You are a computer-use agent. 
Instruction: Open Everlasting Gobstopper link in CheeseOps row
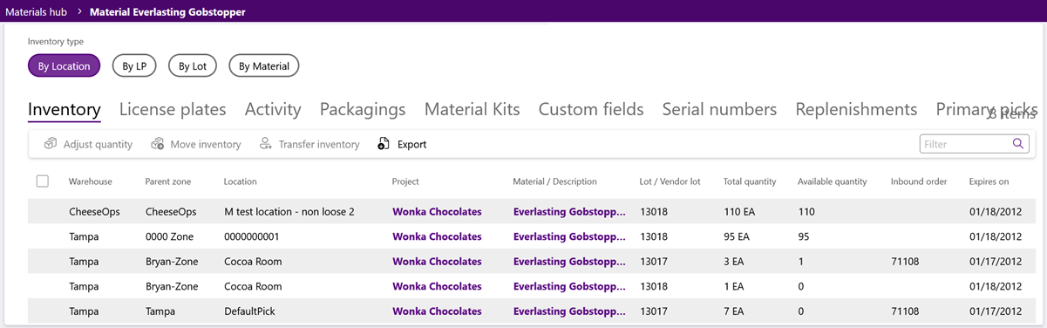tap(569, 211)
